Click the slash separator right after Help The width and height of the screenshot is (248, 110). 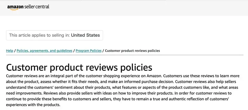[15, 51]
